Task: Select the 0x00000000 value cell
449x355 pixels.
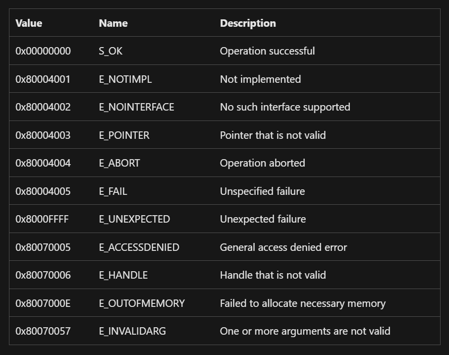Action: tap(43, 51)
